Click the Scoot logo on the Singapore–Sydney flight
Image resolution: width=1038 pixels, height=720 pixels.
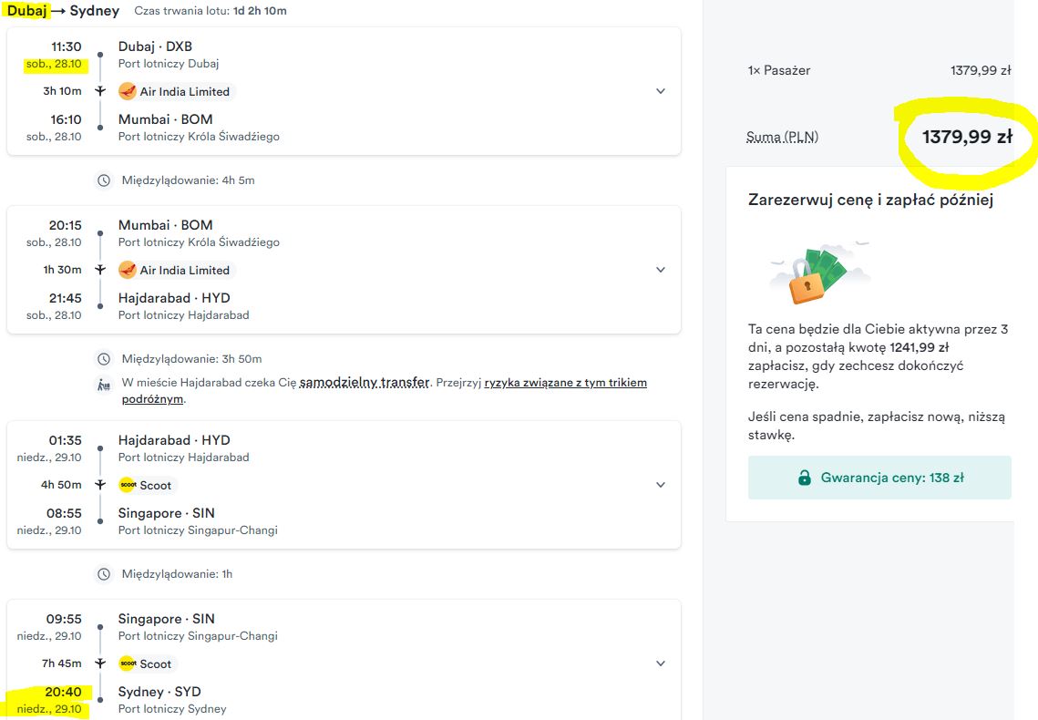coord(127,663)
